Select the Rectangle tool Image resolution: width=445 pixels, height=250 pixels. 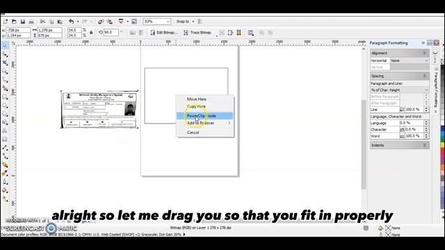click(x=5, y=97)
